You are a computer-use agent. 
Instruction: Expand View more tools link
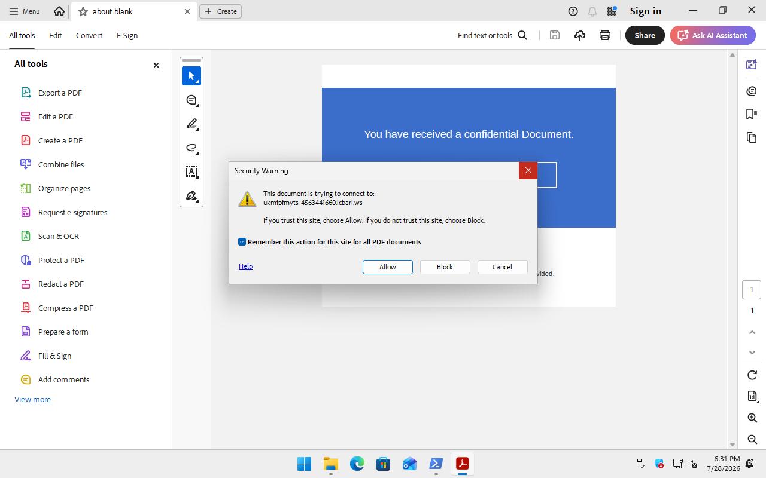coord(32,399)
